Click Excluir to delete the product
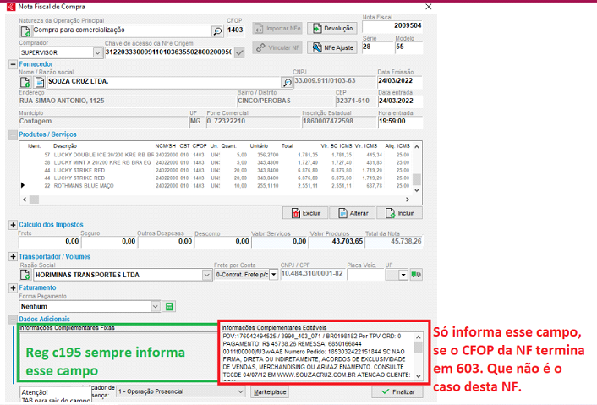The image size is (597, 405). pyautogui.click(x=304, y=213)
